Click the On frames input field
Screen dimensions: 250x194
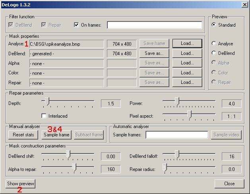155,25
